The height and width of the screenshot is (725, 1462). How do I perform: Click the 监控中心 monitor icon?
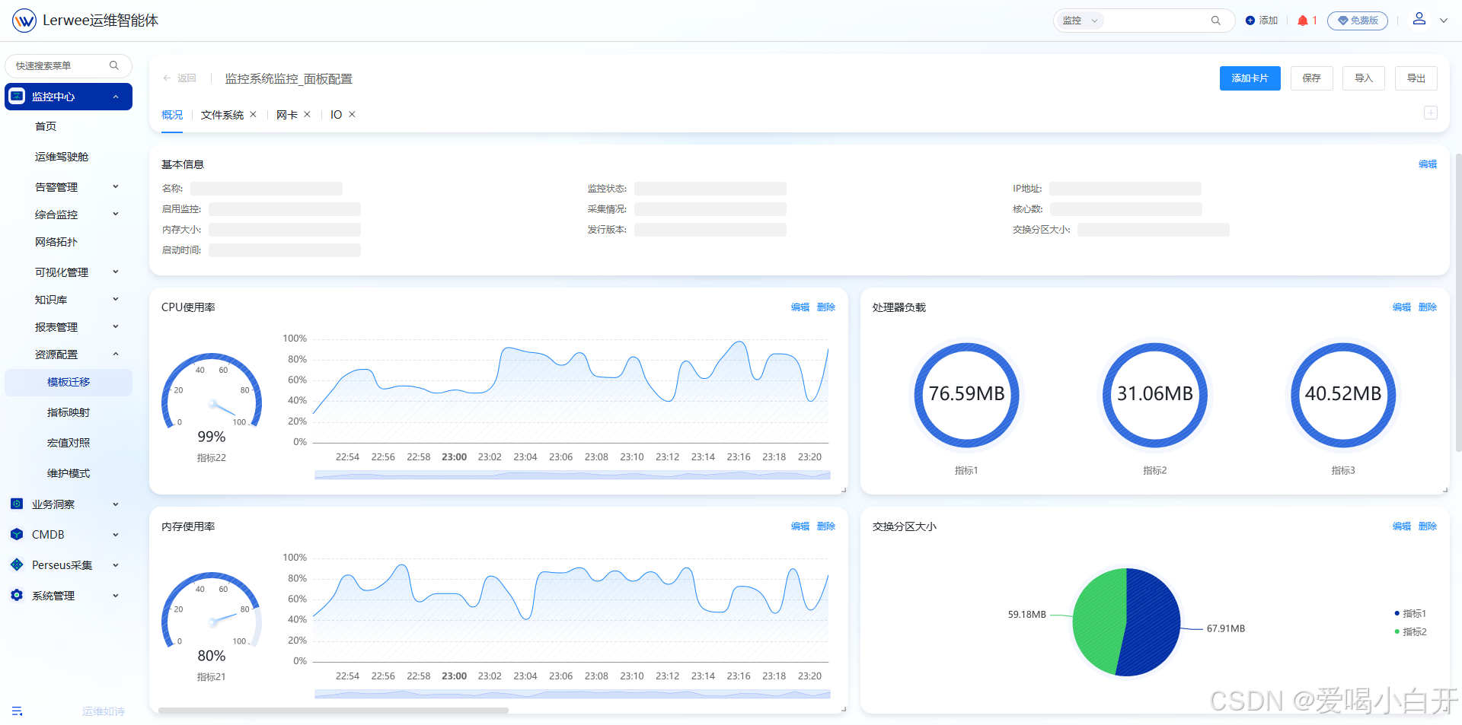coord(17,97)
